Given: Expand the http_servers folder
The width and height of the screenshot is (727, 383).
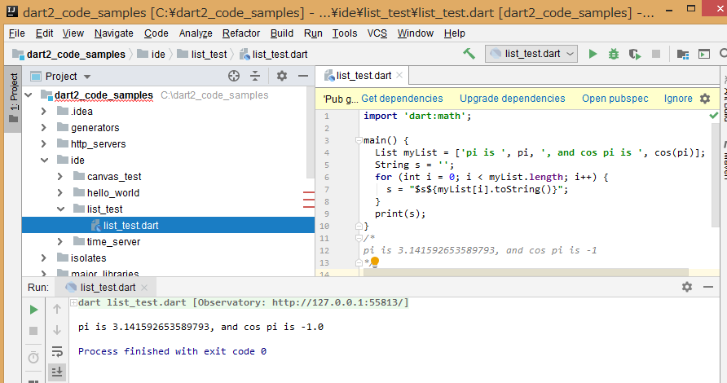Looking at the screenshot, I should click(x=43, y=143).
